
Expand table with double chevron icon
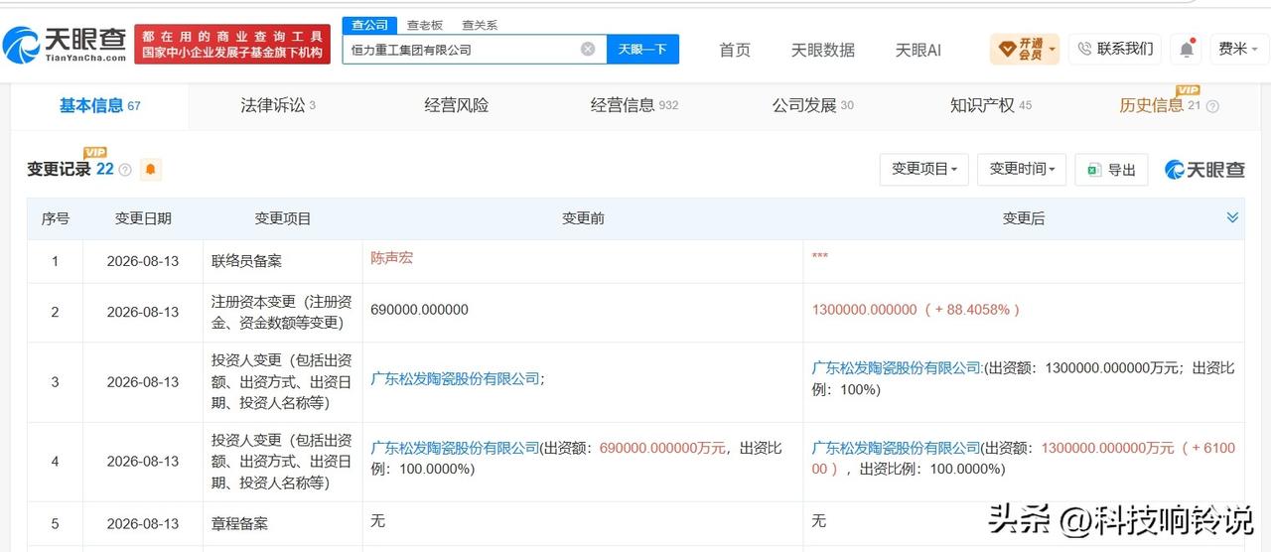point(1232,217)
